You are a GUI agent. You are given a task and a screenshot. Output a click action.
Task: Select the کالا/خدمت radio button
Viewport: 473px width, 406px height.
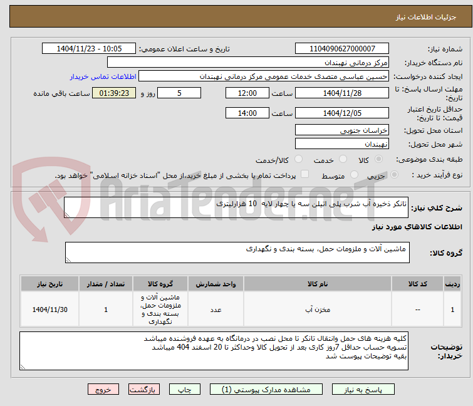tap(298, 159)
